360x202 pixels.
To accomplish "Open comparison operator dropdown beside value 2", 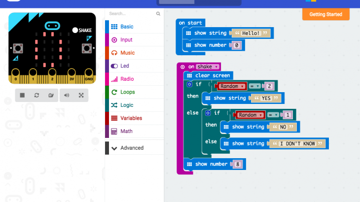I will (255, 86).
